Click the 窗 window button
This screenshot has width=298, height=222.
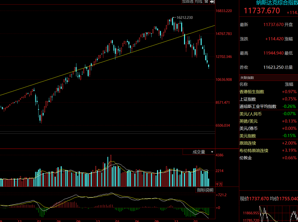coord(206,2)
